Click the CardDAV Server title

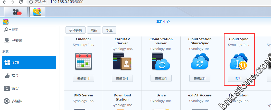pos(122,41)
